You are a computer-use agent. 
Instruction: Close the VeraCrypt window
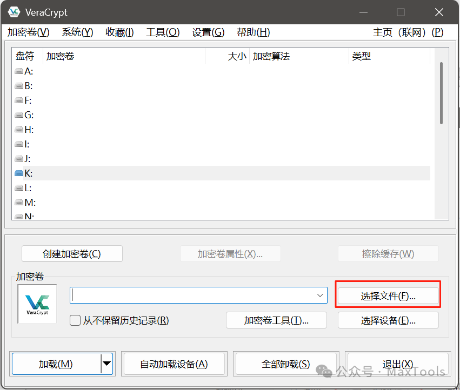[439, 12]
